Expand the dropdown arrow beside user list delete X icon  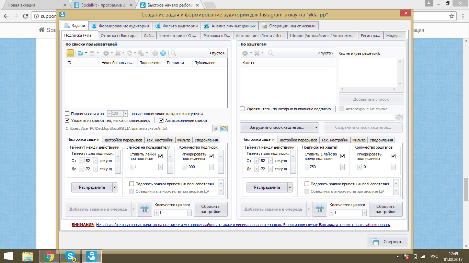pos(123,53)
